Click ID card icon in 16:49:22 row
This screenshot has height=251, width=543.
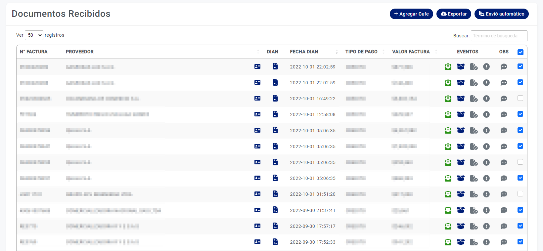point(257,98)
